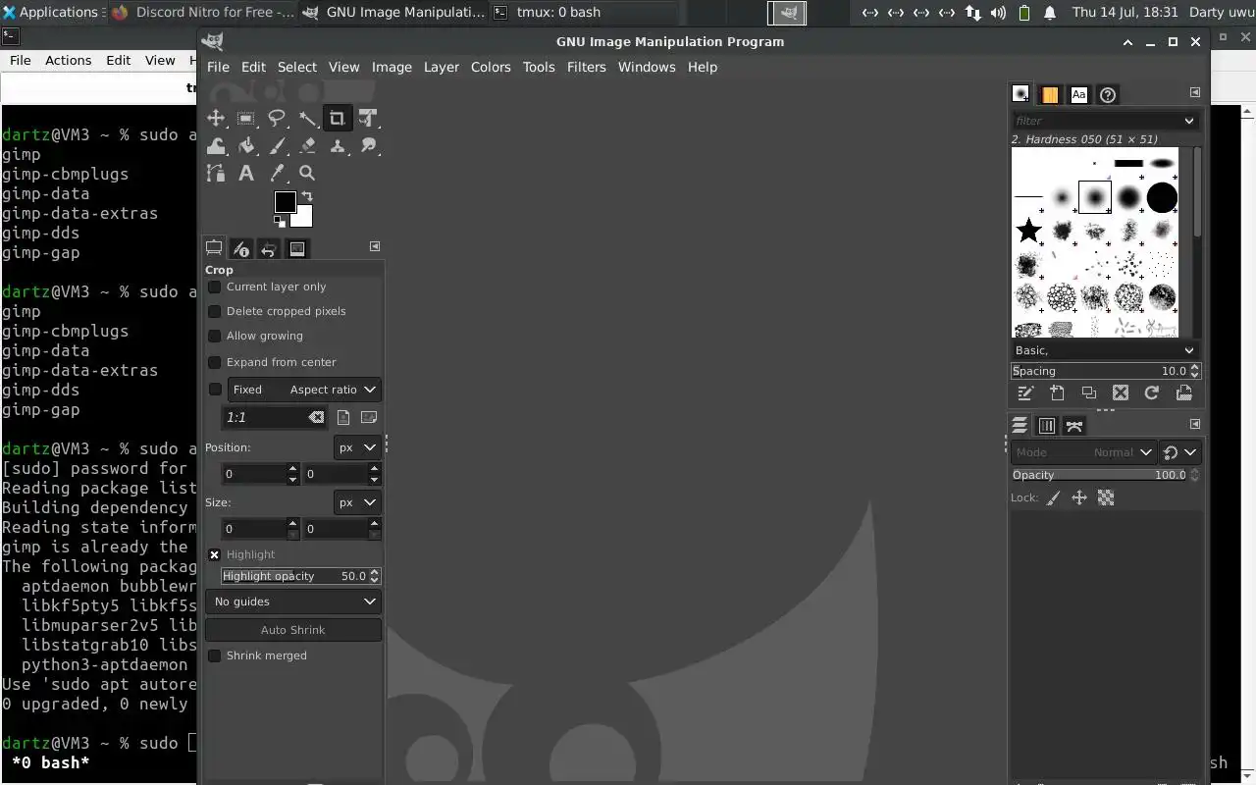Select the Paintbrush tool
The image size is (1256, 785).
click(277, 145)
